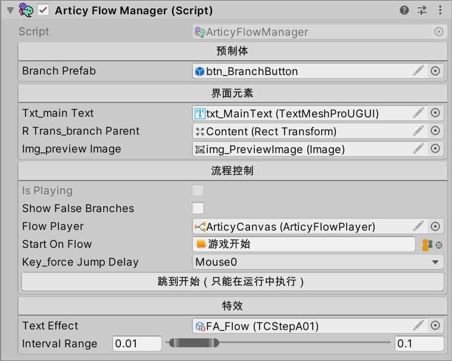This screenshot has width=452, height=361.
Task: Click the btn_BranchButton prefab reference field
Action: pyautogui.click(x=303, y=71)
